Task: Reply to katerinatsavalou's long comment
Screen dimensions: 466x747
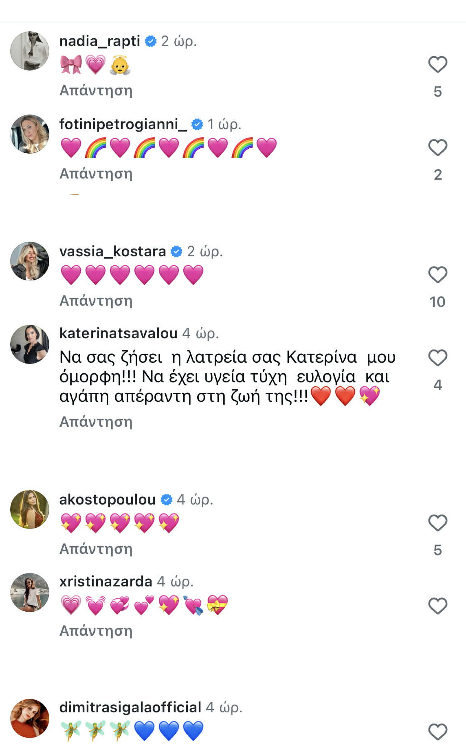Action: point(96,422)
